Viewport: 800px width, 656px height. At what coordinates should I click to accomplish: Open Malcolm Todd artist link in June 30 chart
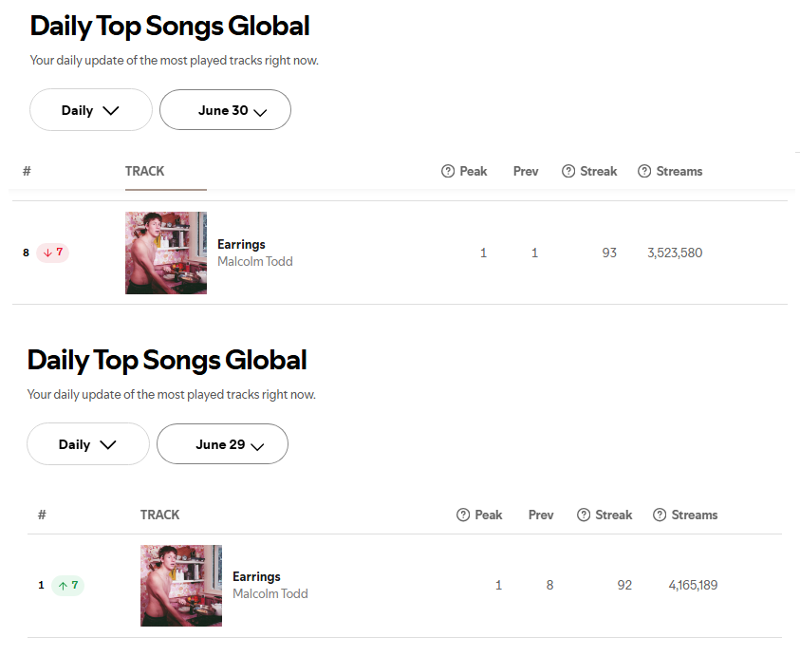pos(255,261)
